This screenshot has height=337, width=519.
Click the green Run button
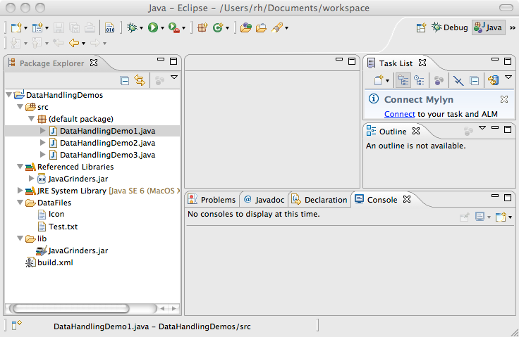[153, 27]
